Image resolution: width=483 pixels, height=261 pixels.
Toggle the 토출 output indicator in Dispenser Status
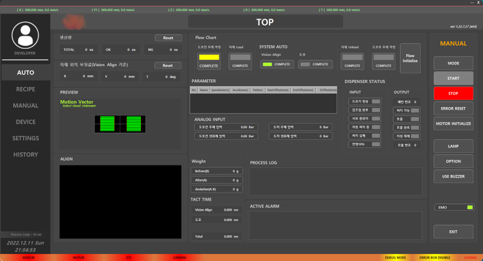point(415,119)
